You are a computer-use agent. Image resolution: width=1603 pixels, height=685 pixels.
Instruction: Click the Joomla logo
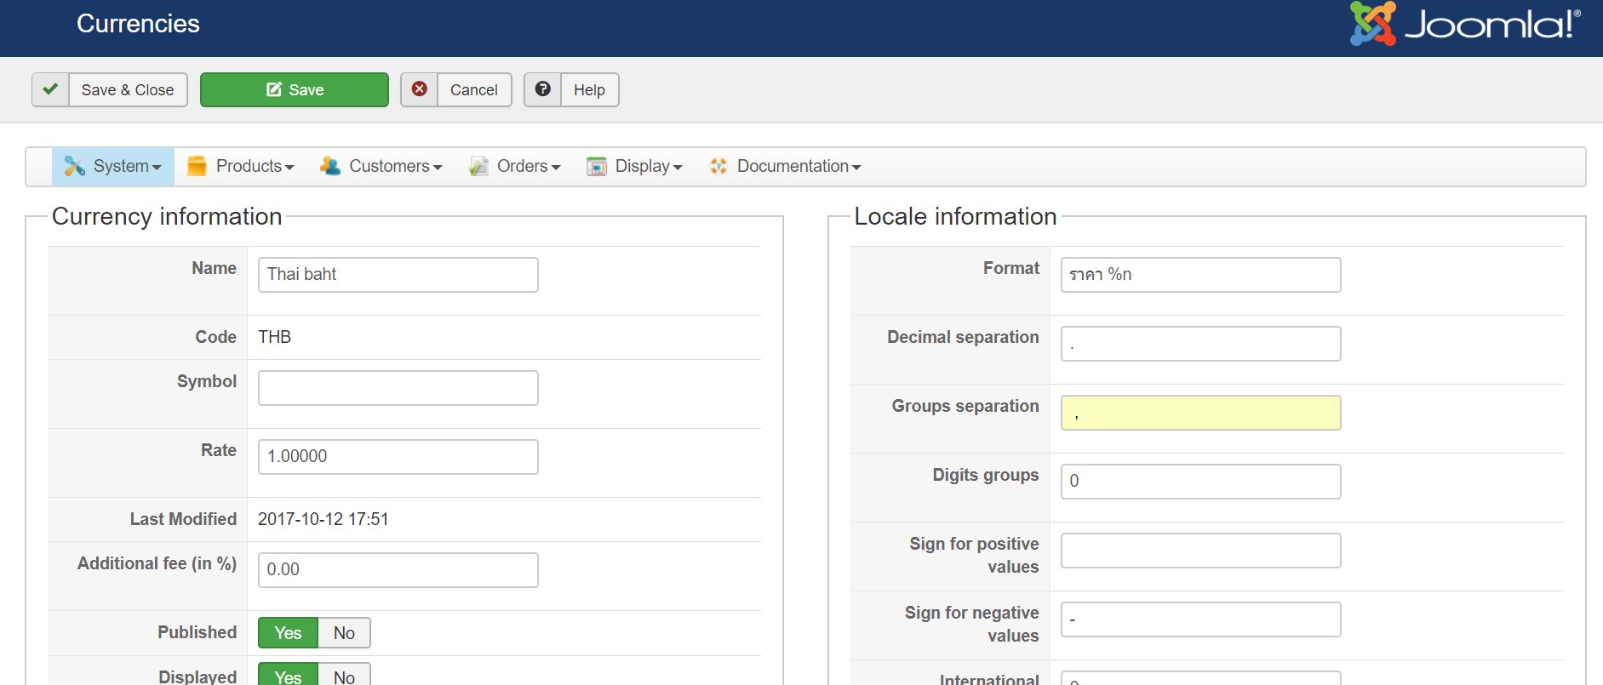[1464, 24]
